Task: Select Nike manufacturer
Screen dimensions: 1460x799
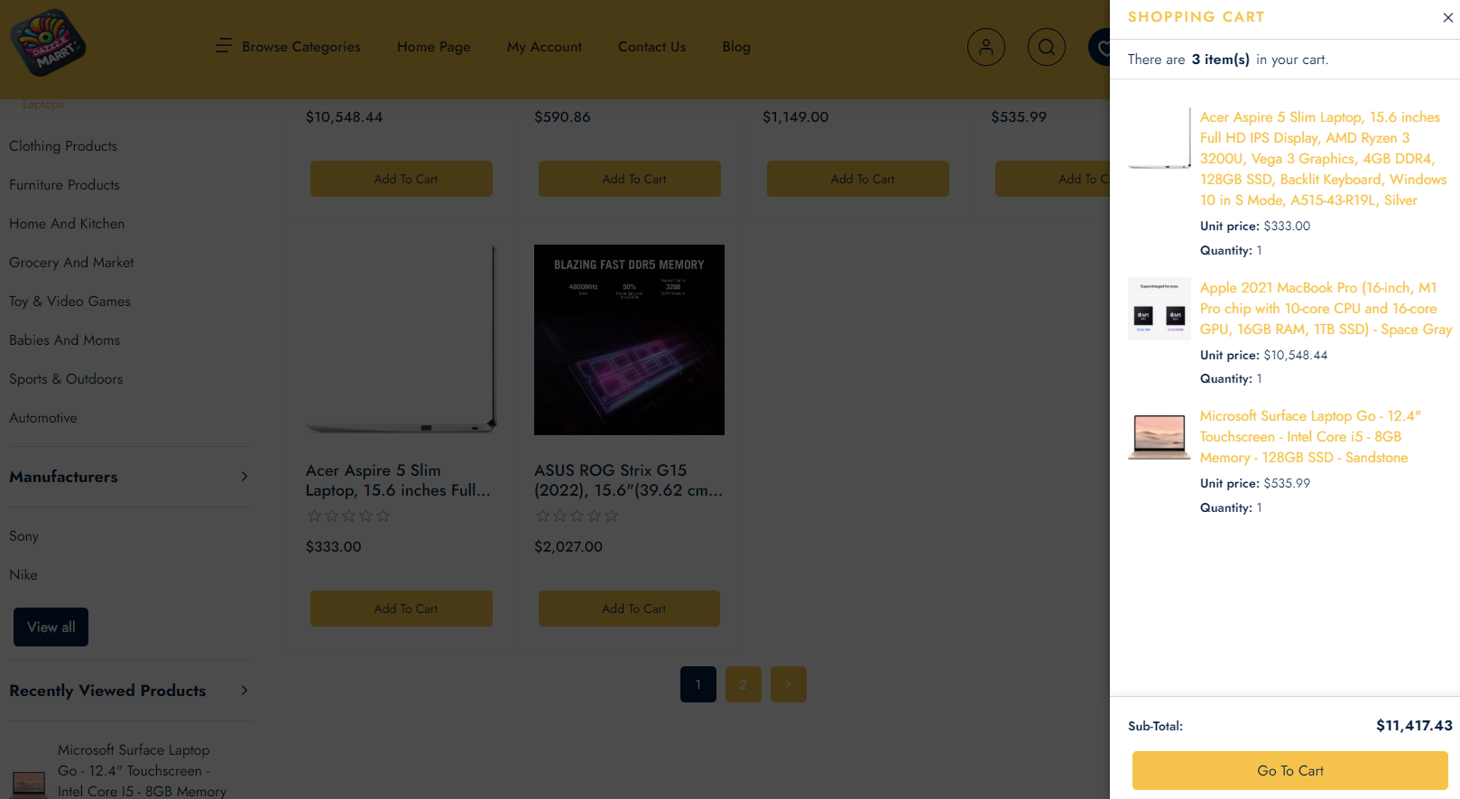Action: click(23, 575)
